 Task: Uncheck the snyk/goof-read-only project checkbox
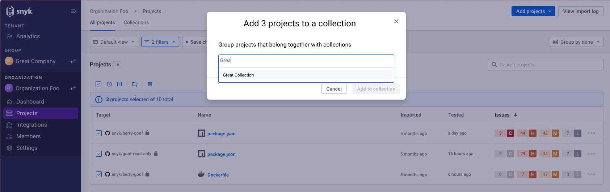coord(99,154)
